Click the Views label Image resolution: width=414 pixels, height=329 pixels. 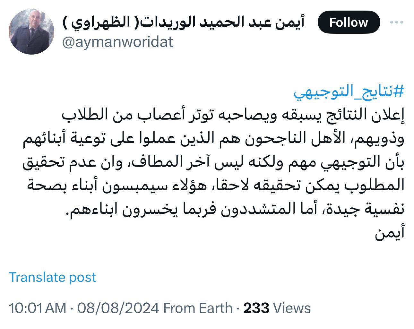(292, 308)
